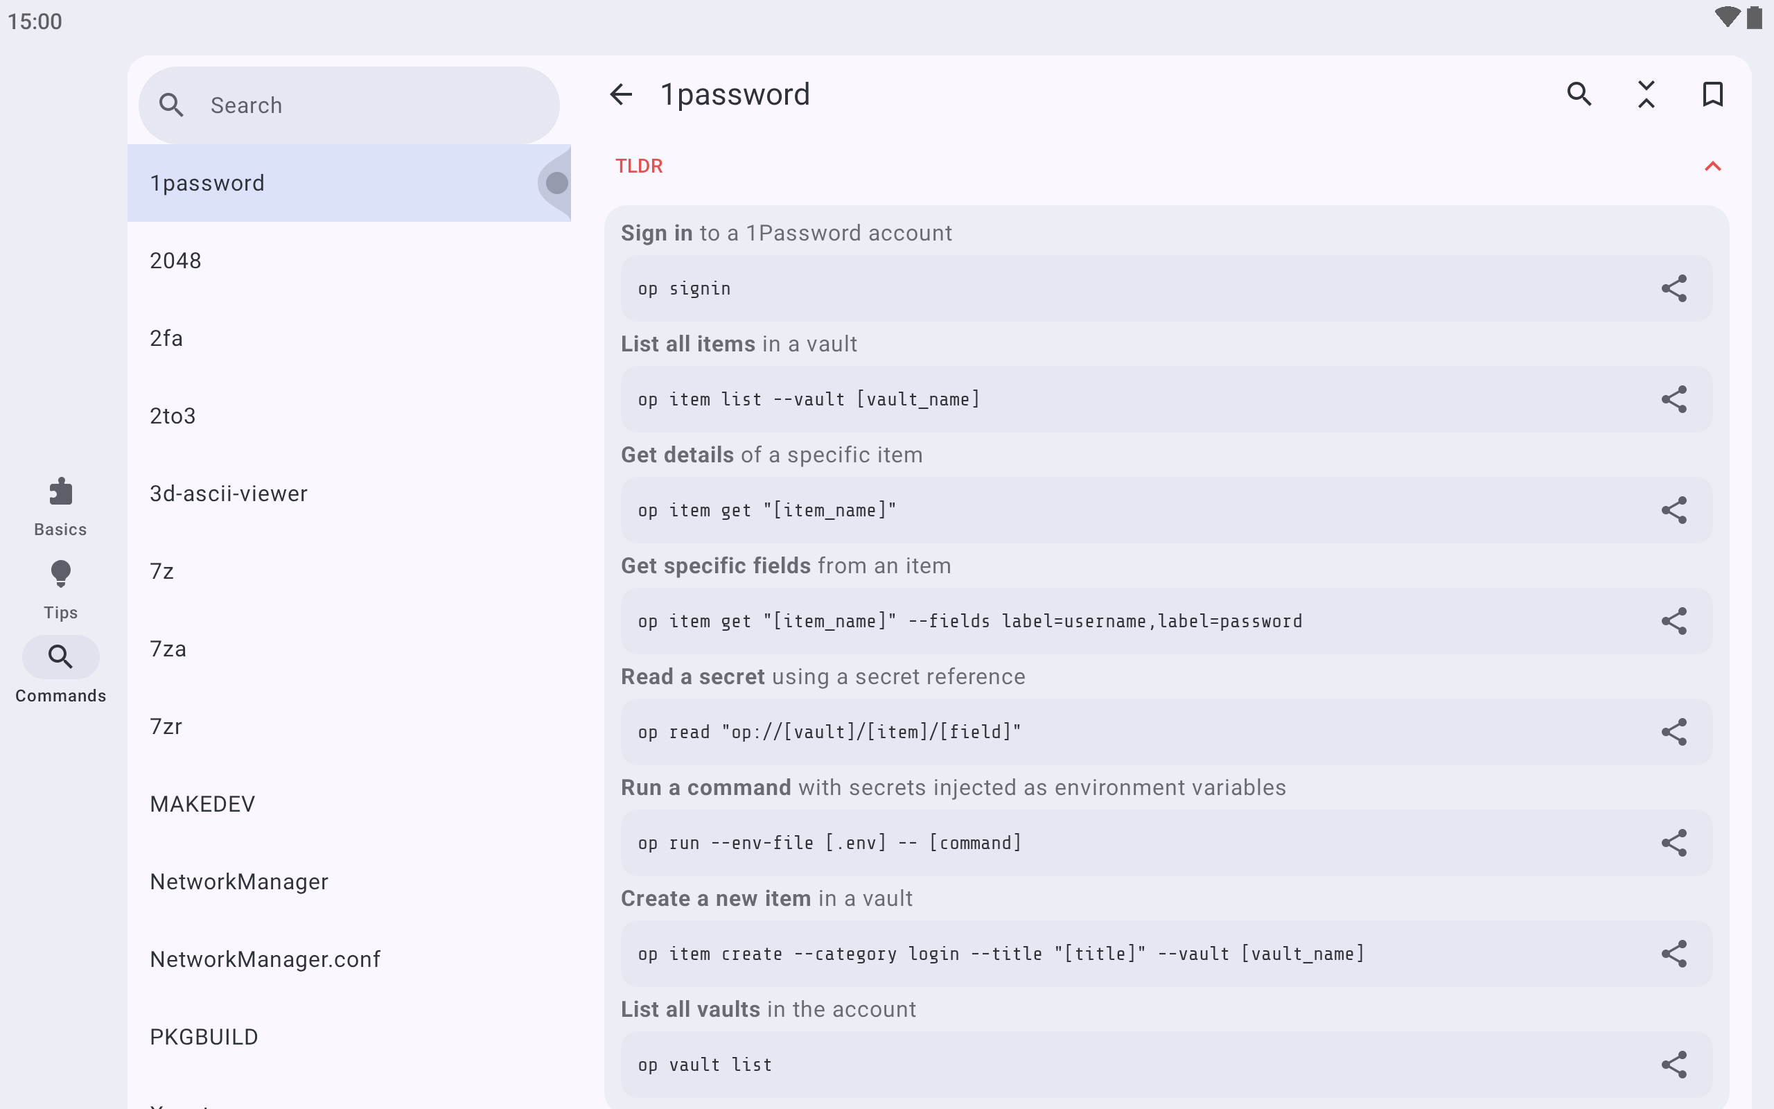Focus the Search input field
This screenshot has width=1774, height=1109.
coord(349,105)
